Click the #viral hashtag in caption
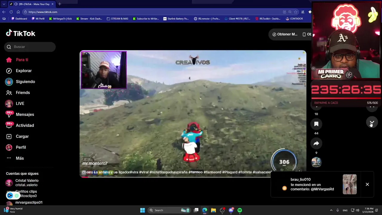382x215 pixels. tap(144, 172)
